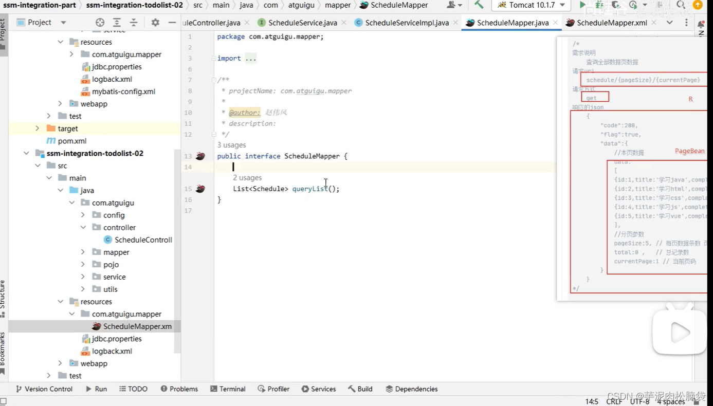Open more run actions dropdown arrow

tap(645, 5)
